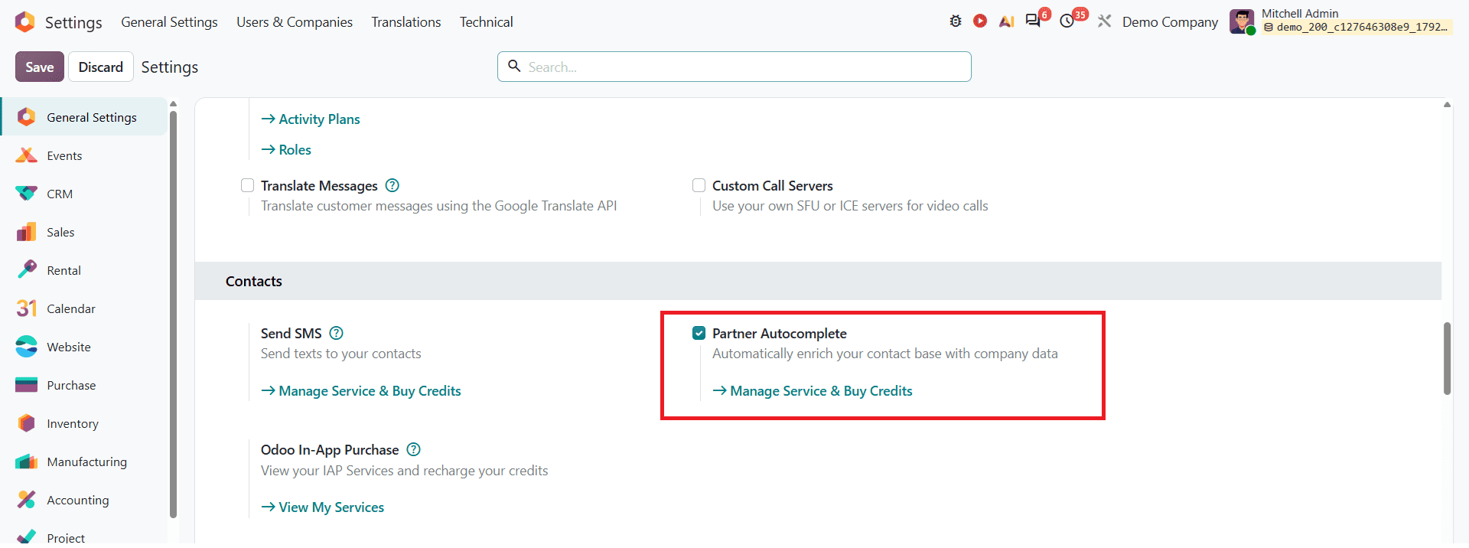Image resolution: width=1469 pixels, height=548 pixels.
Task: Select General Settings icon in sidebar
Action: pyautogui.click(x=27, y=117)
